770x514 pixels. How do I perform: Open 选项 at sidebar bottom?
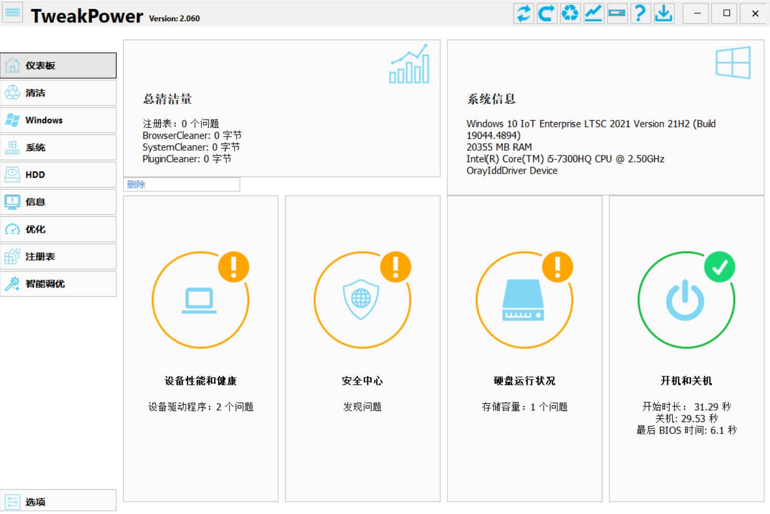click(58, 502)
